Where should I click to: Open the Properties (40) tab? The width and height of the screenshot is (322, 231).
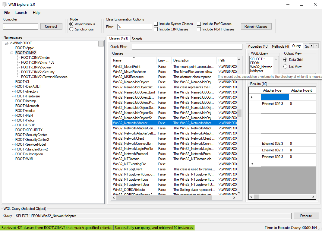258,46
